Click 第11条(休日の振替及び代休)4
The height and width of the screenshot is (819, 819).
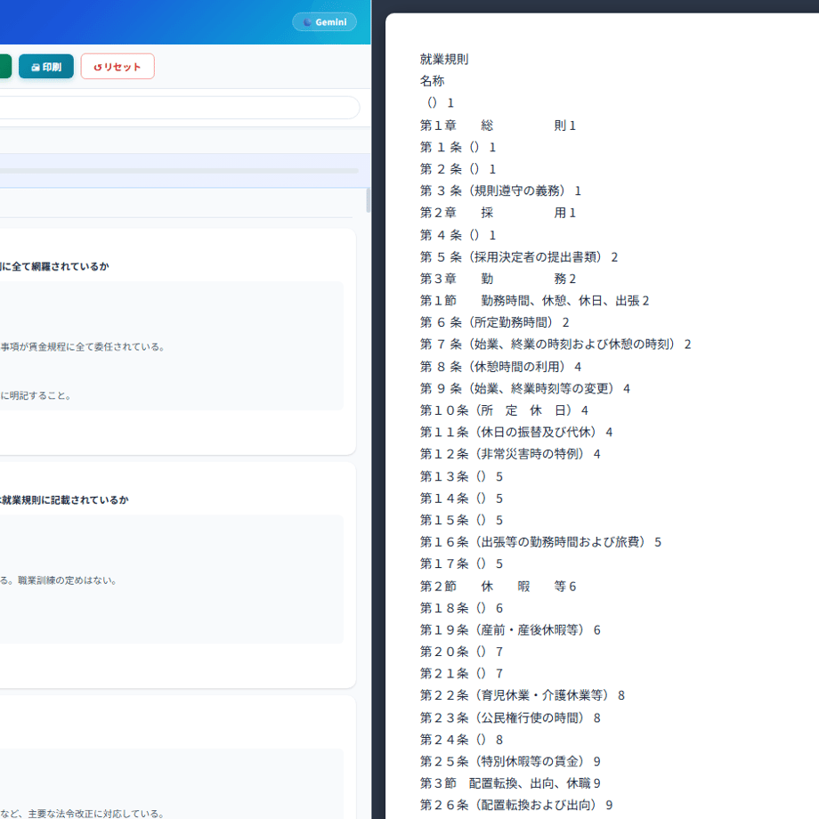516,433
